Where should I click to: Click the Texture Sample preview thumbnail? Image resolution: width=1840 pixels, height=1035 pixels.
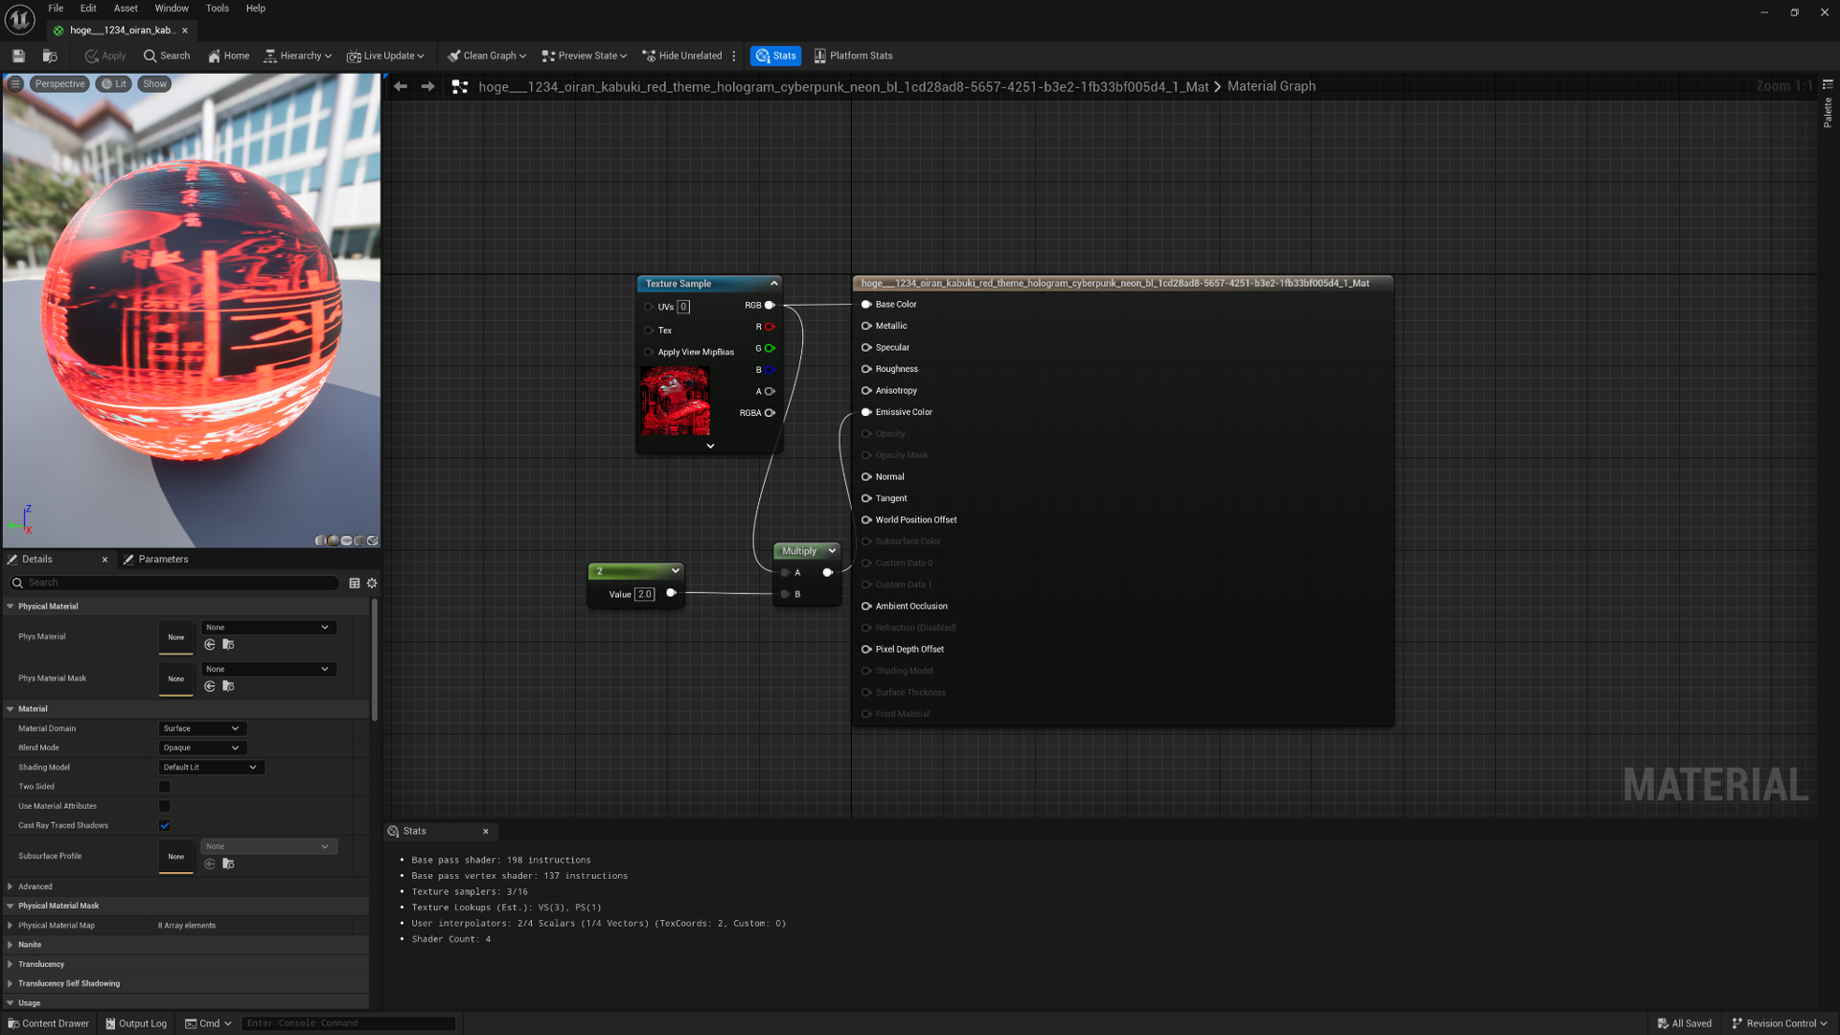point(676,401)
